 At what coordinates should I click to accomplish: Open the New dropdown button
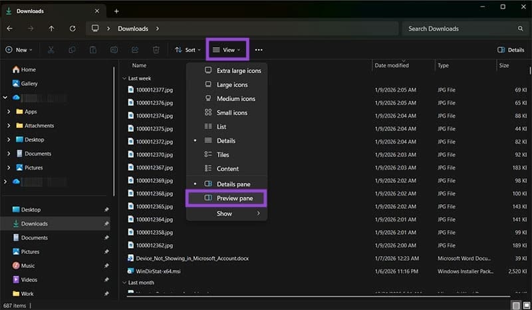point(19,50)
